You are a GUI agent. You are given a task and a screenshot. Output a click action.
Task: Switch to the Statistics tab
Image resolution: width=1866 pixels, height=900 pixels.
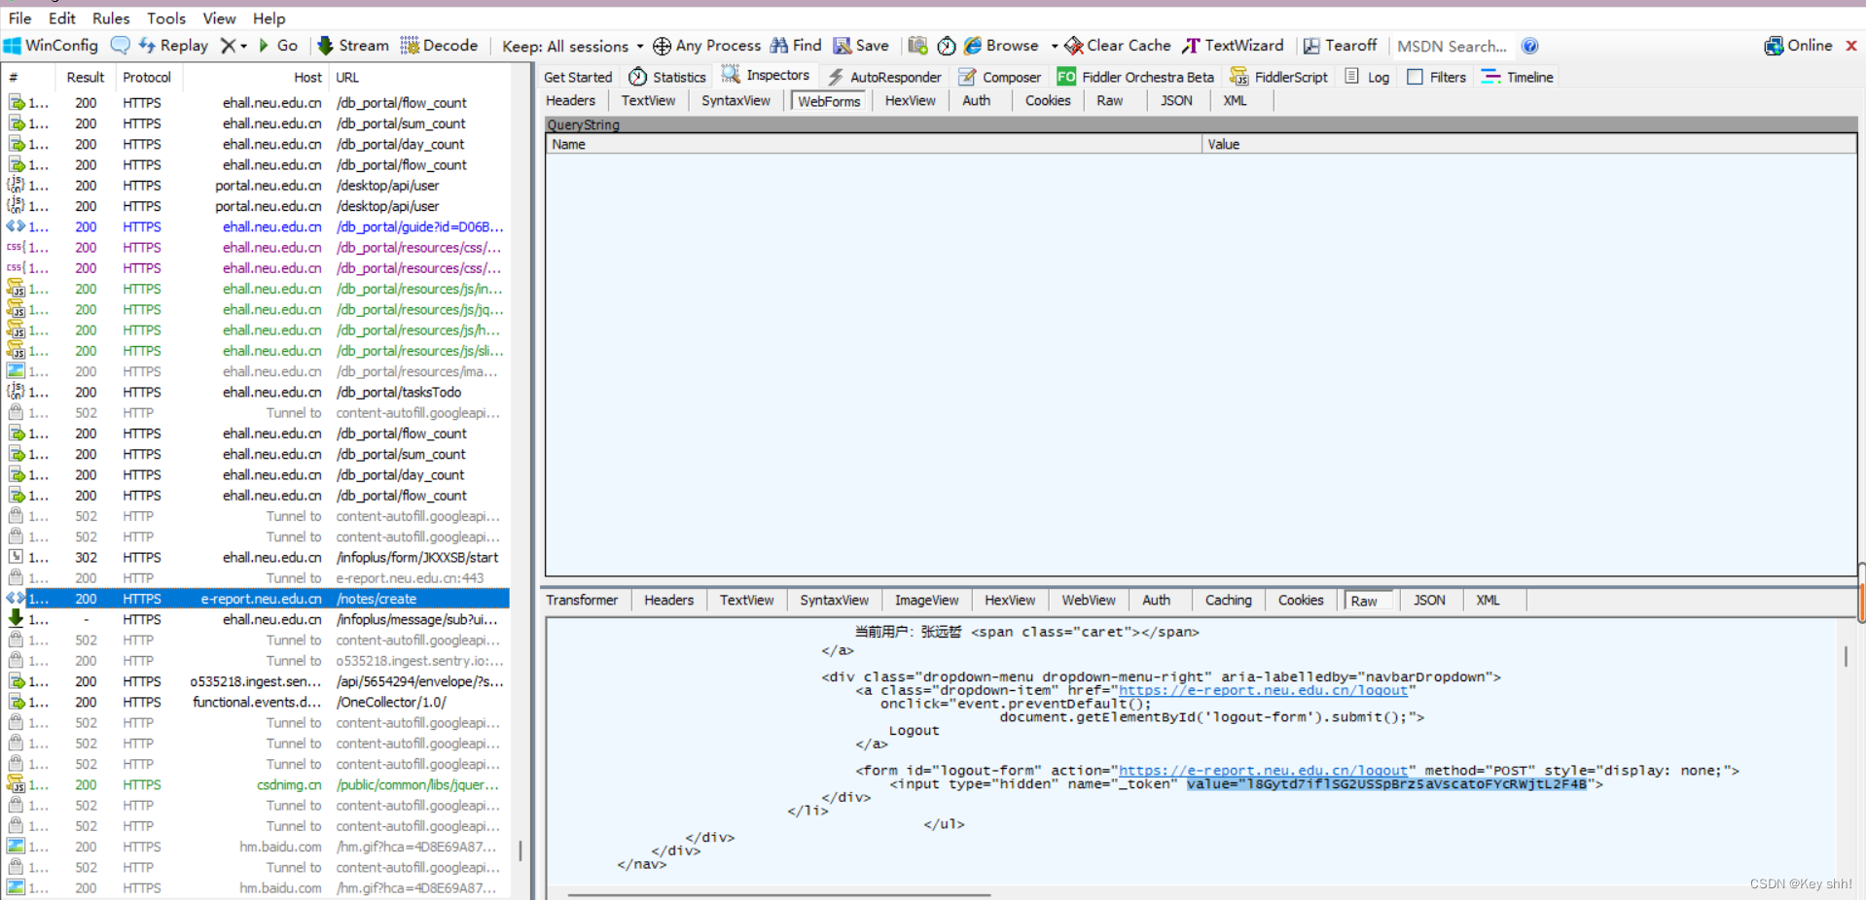pyautogui.click(x=667, y=77)
